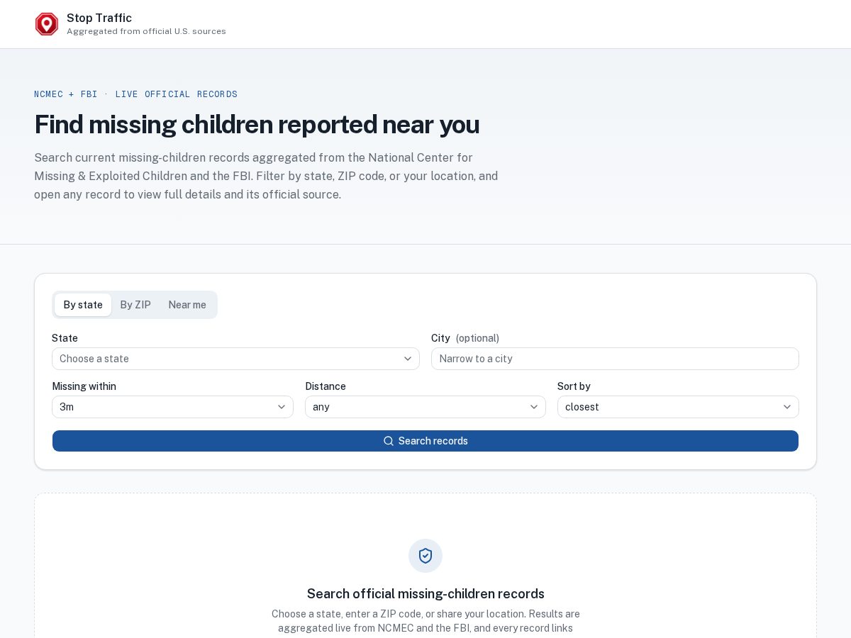The height and width of the screenshot is (638, 851).
Task: Click the Stop Traffic site title
Action: click(x=99, y=18)
